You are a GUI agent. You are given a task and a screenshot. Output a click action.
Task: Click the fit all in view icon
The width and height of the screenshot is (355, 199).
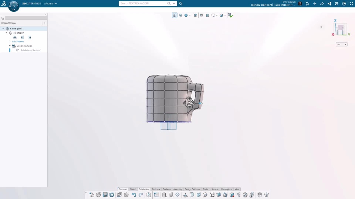(x=195, y=15)
